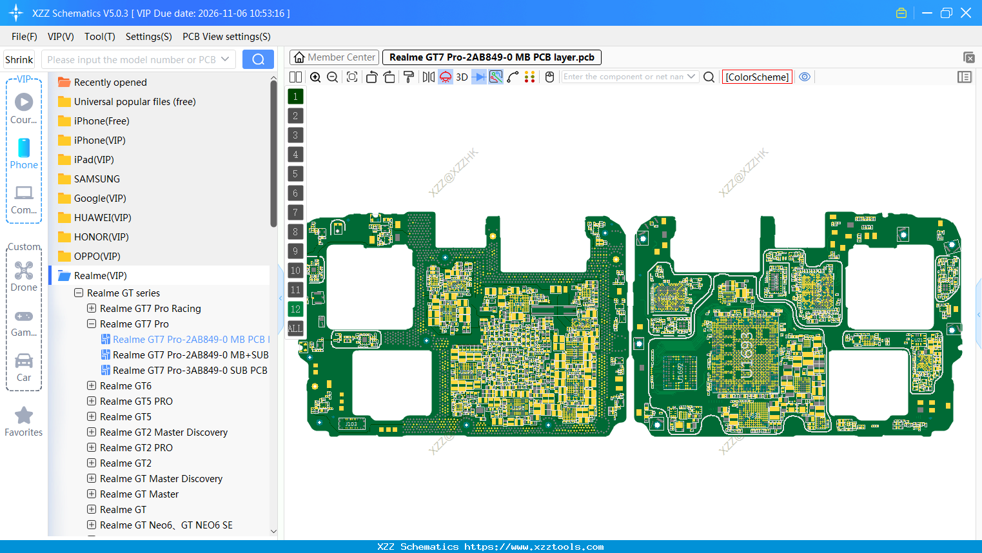Select PCB layer 12

pos(295,309)
